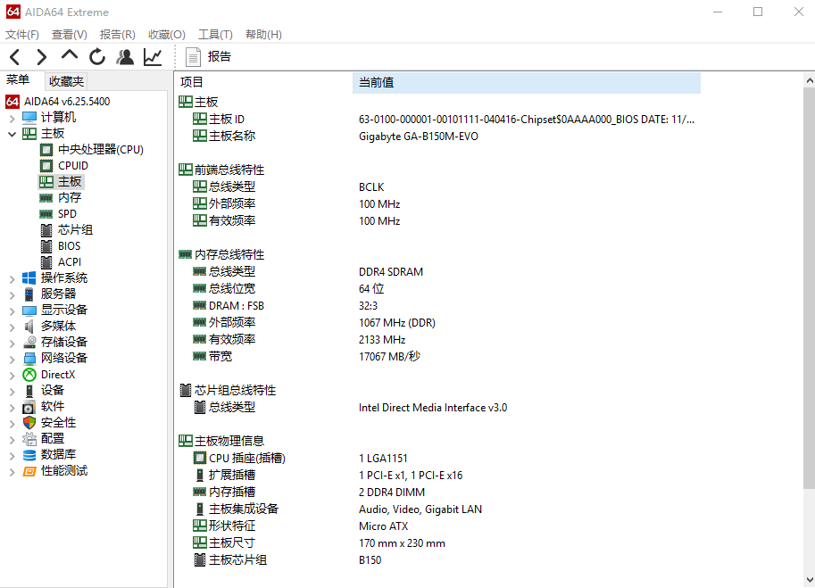Sort by the 项目 column header
This screenshot has width=815, height=588.
pyautogui.click(x=264, y=83)
